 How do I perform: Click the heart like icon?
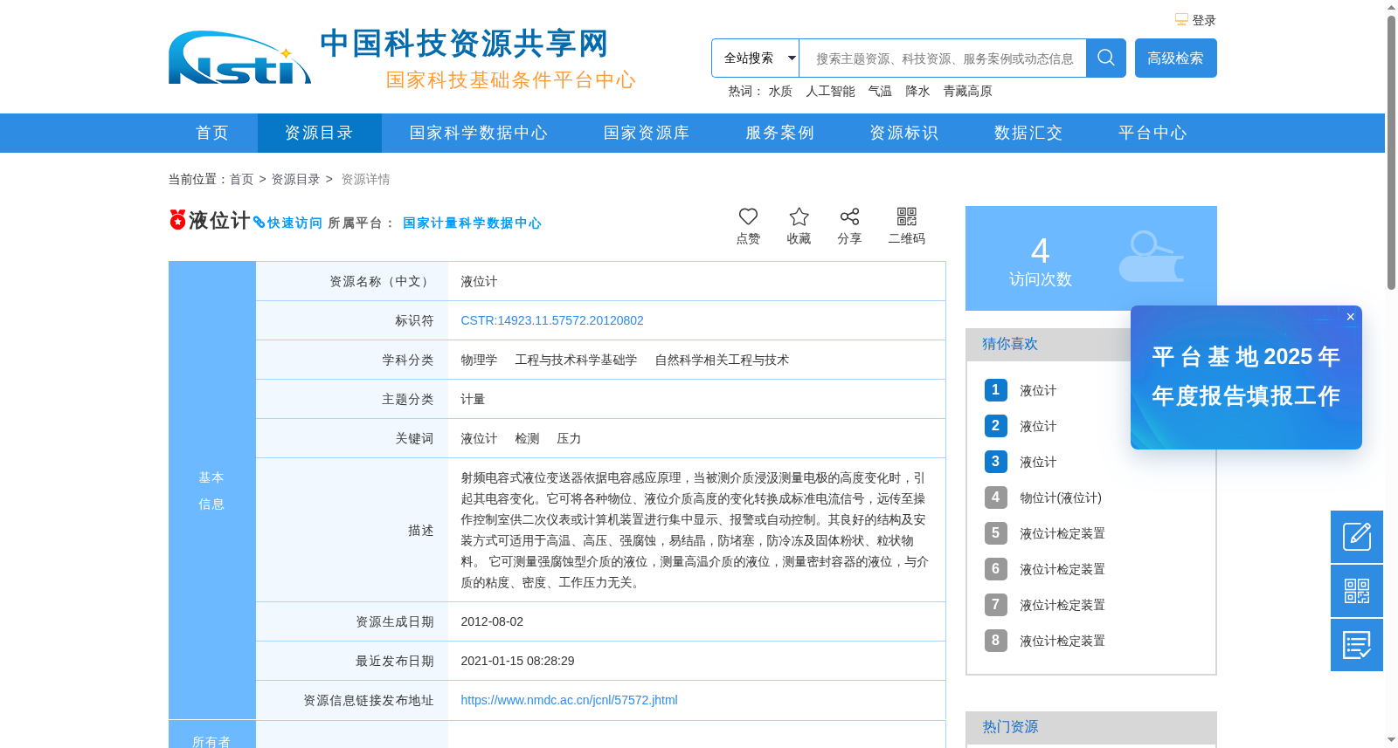click(748, 216)
